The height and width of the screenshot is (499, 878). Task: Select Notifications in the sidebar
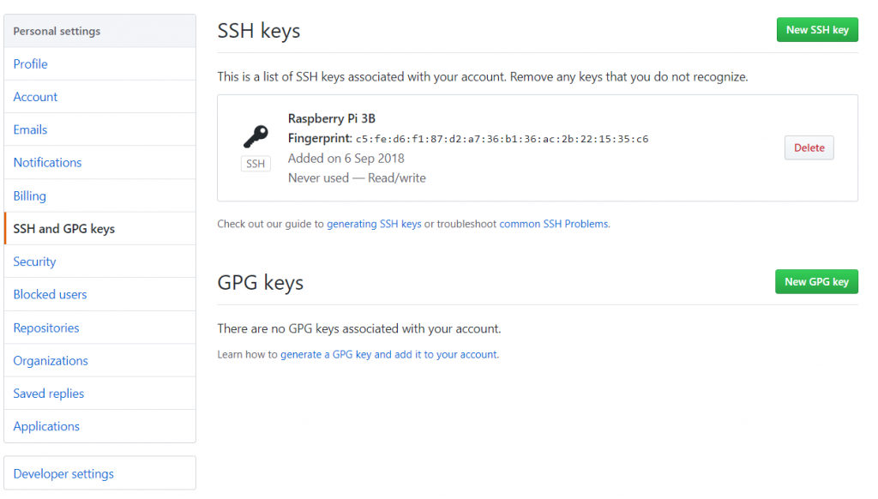(x=48, y=163)
